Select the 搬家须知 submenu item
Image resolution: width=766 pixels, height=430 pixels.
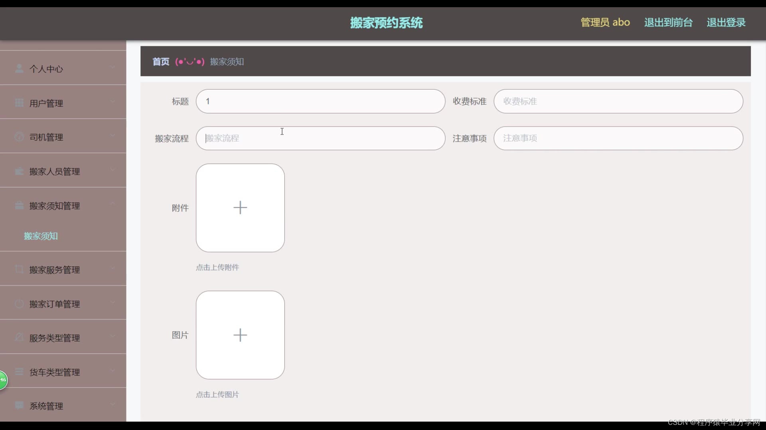41,236
